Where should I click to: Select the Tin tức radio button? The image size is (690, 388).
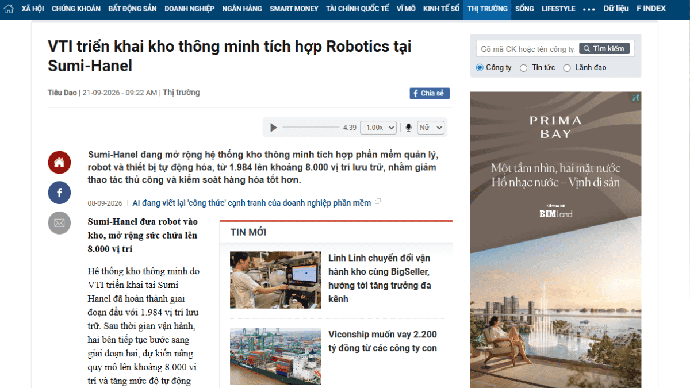[x=523, y=68]
